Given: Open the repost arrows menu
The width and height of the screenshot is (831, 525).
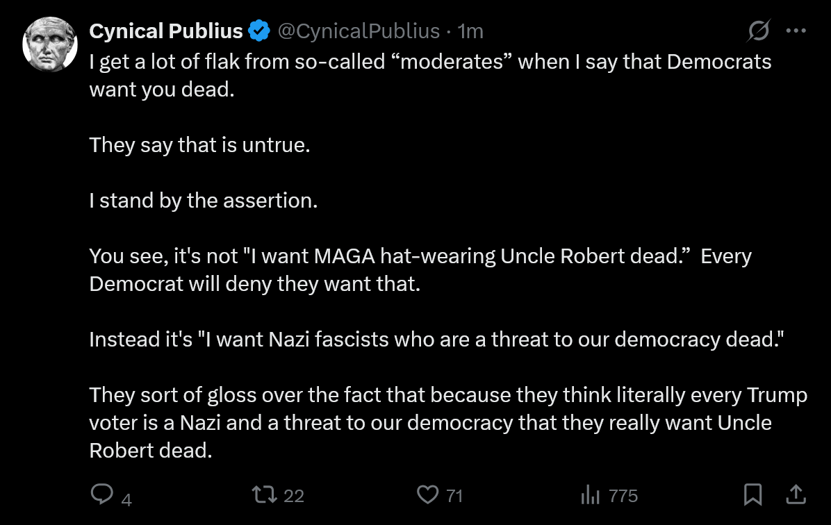Looking at the screenshot, I should [264, 495].
